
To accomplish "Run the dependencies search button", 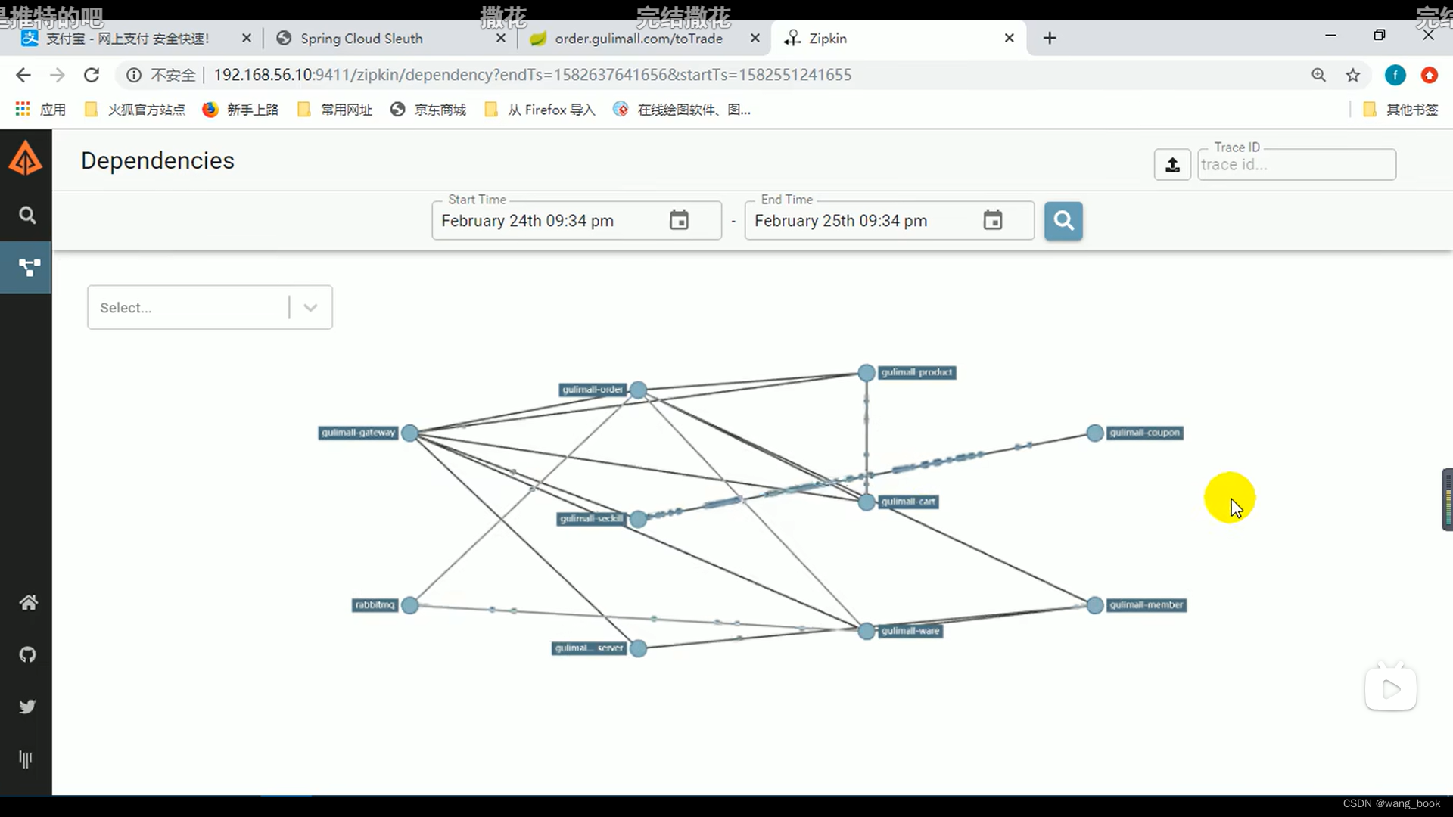I will [x=1063, y=221].
